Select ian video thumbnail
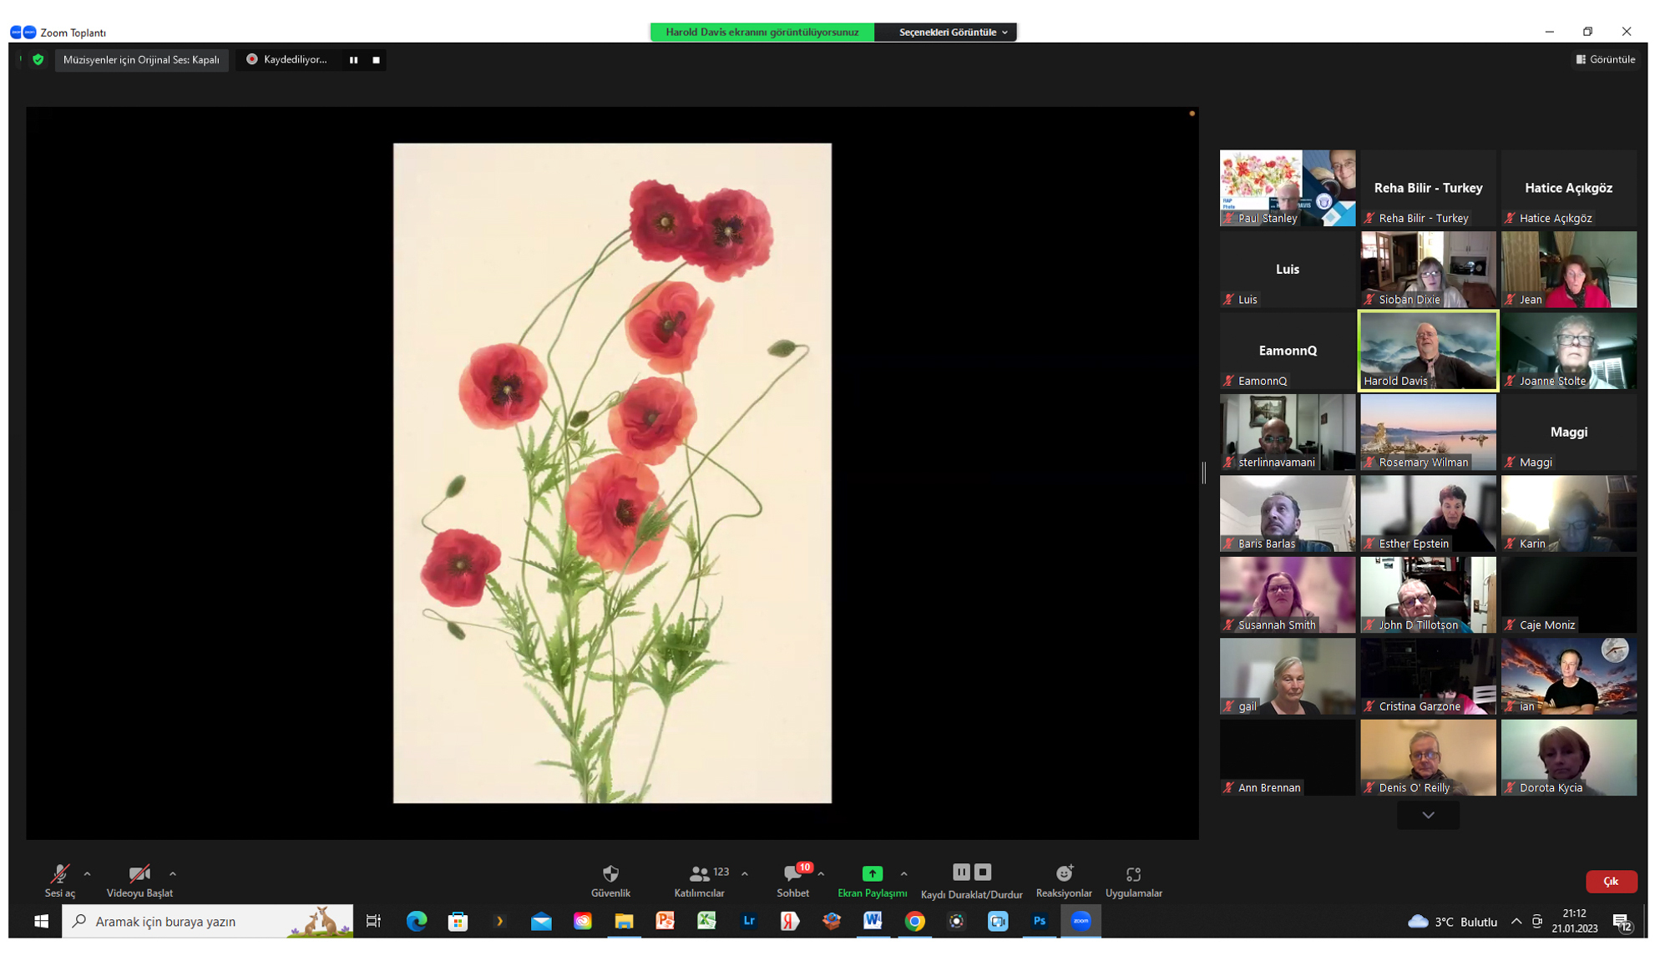The height and width of the screenshot is (961, 1670). click(x=1568, y=676)
